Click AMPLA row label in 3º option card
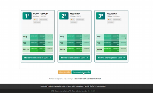The height and width of the screenshot is (93, 153). tap(100, 49)
